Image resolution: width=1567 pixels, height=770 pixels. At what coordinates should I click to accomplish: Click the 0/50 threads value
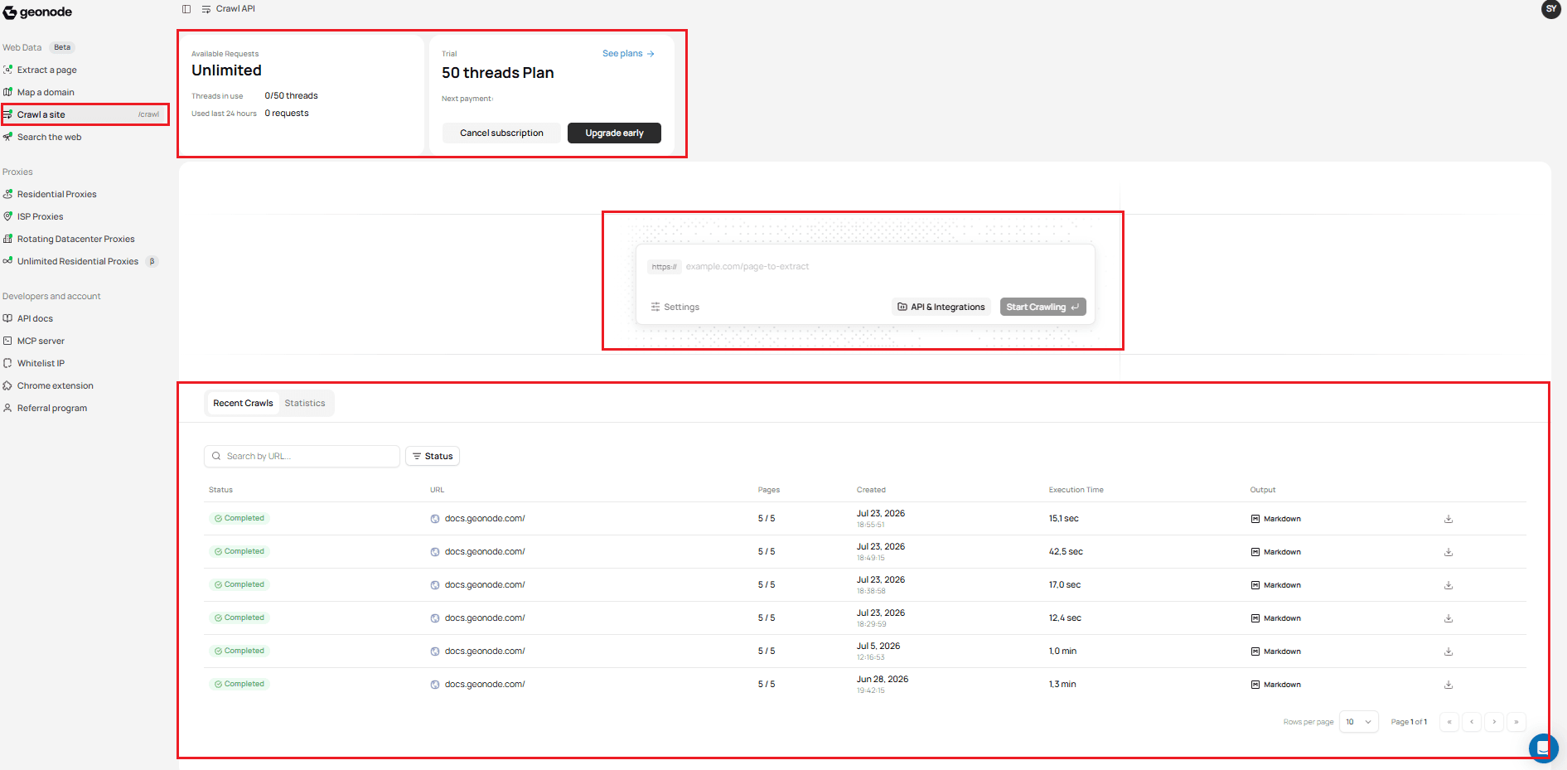[291, 96]
